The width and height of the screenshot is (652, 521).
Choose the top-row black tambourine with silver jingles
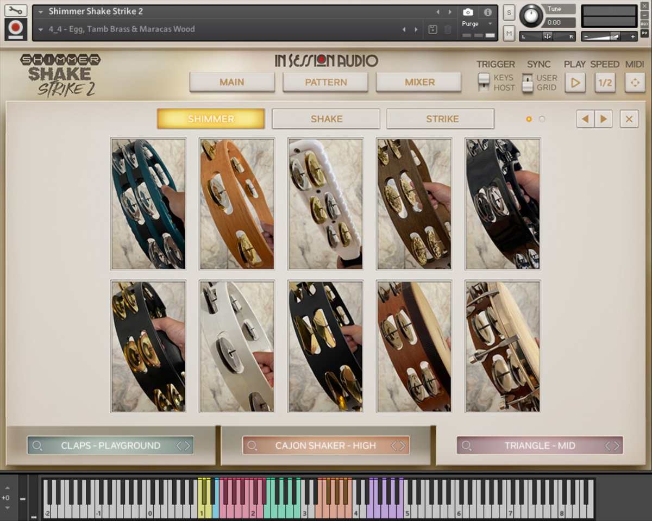503,204
